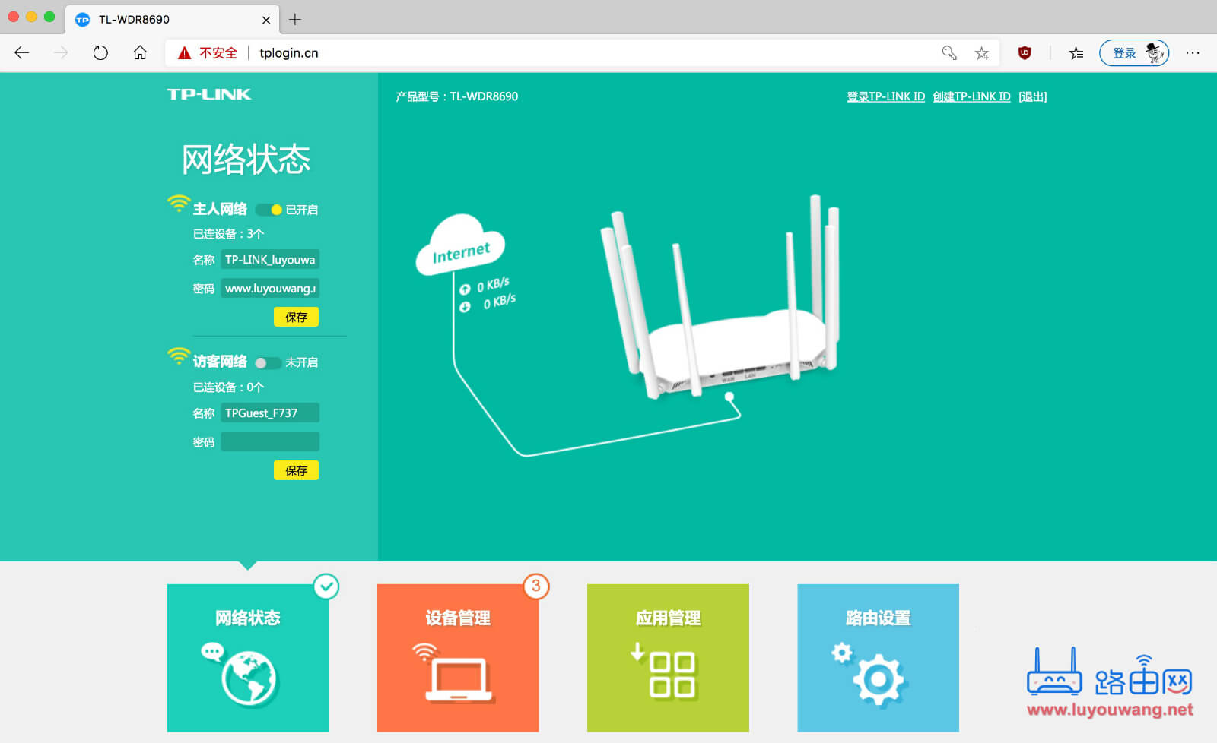Follow the 创建TP-LINK ID link

point(972,96)
